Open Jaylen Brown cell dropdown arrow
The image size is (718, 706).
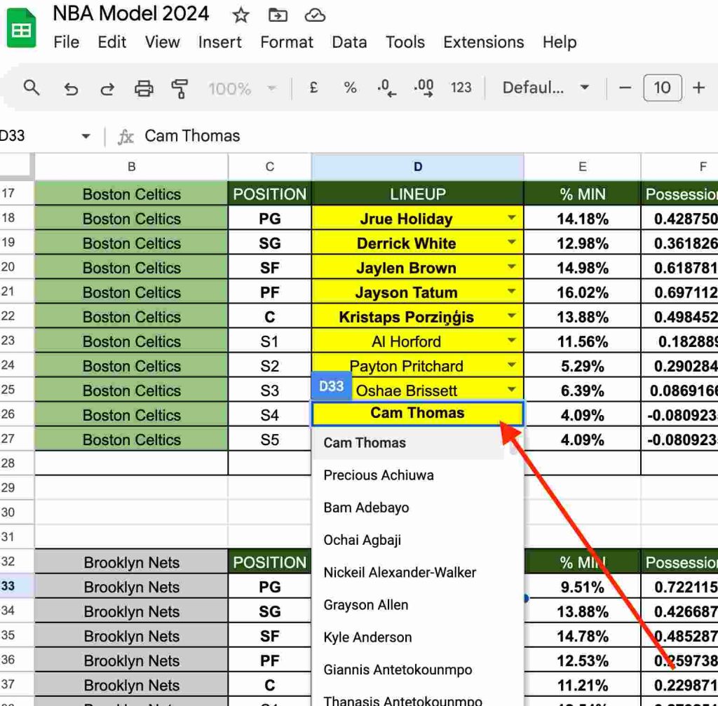(x=512, y=267)
